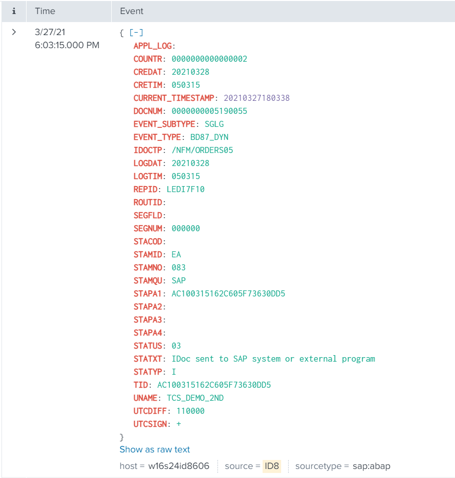Select sourcetype value sap:abap
455x478 pixels.
click(x=371, y=466)
